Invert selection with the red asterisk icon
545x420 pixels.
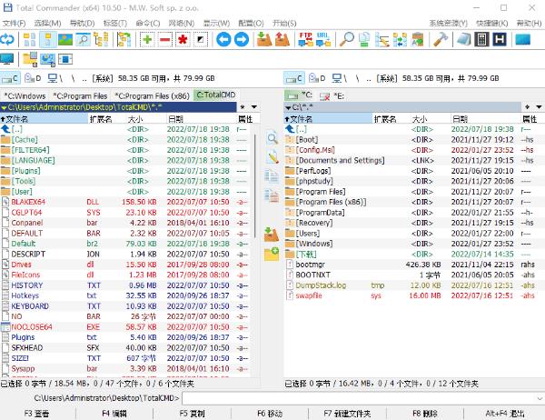(x=183, y=39)
